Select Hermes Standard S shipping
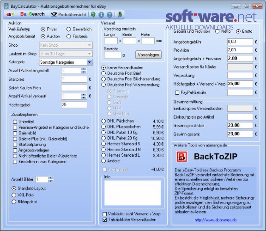 coord(103,144)
